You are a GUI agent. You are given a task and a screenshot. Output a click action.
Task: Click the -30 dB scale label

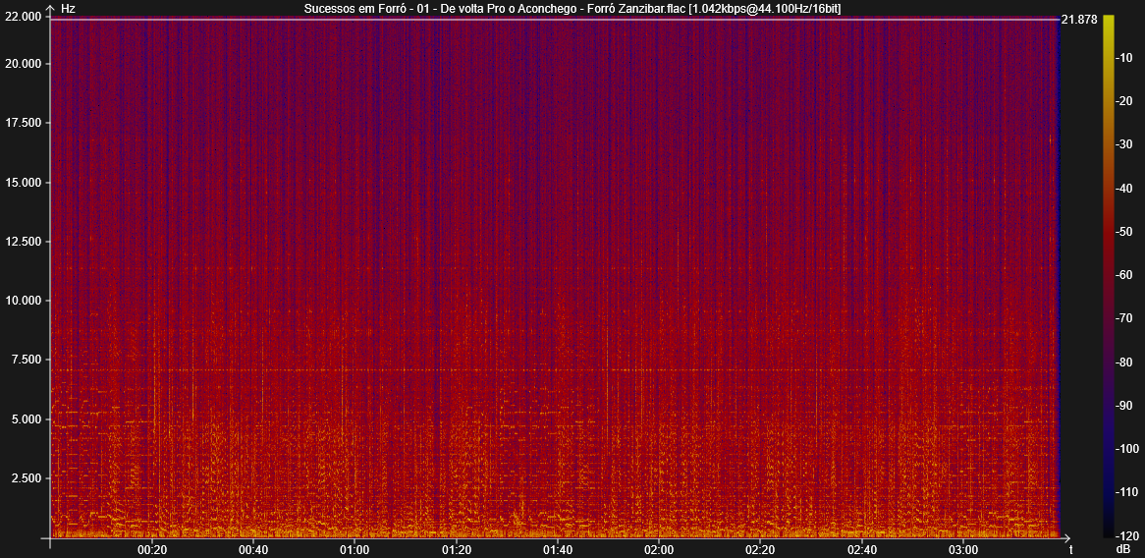point(1124,144)
